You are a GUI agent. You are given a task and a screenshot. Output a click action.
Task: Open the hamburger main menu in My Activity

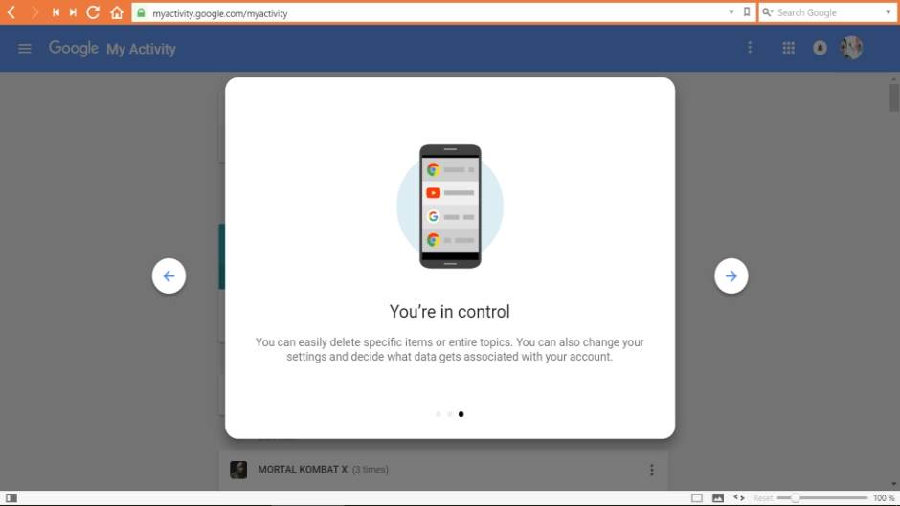coord(25,49)
